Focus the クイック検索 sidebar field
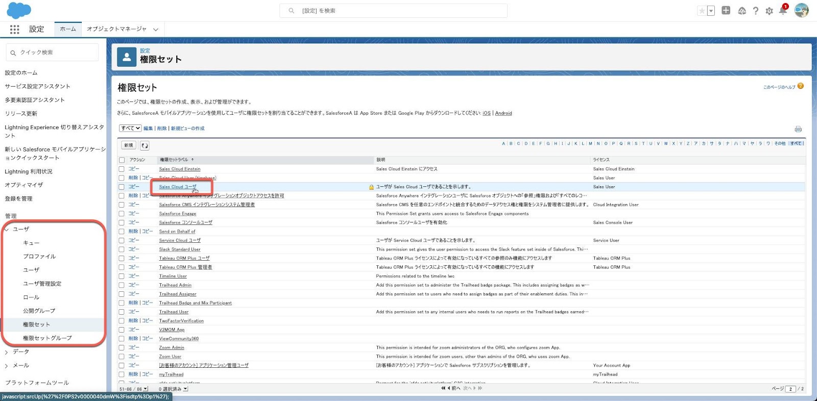 pos(52,53)
